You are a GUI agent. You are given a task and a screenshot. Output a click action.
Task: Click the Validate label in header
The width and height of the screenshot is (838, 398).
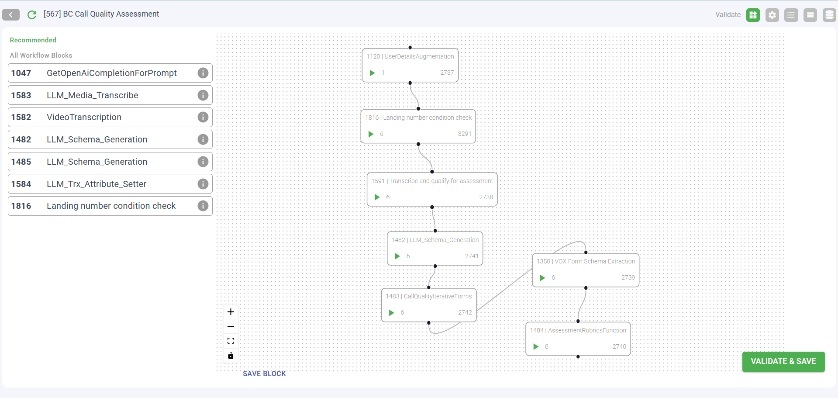pos(728,15)
